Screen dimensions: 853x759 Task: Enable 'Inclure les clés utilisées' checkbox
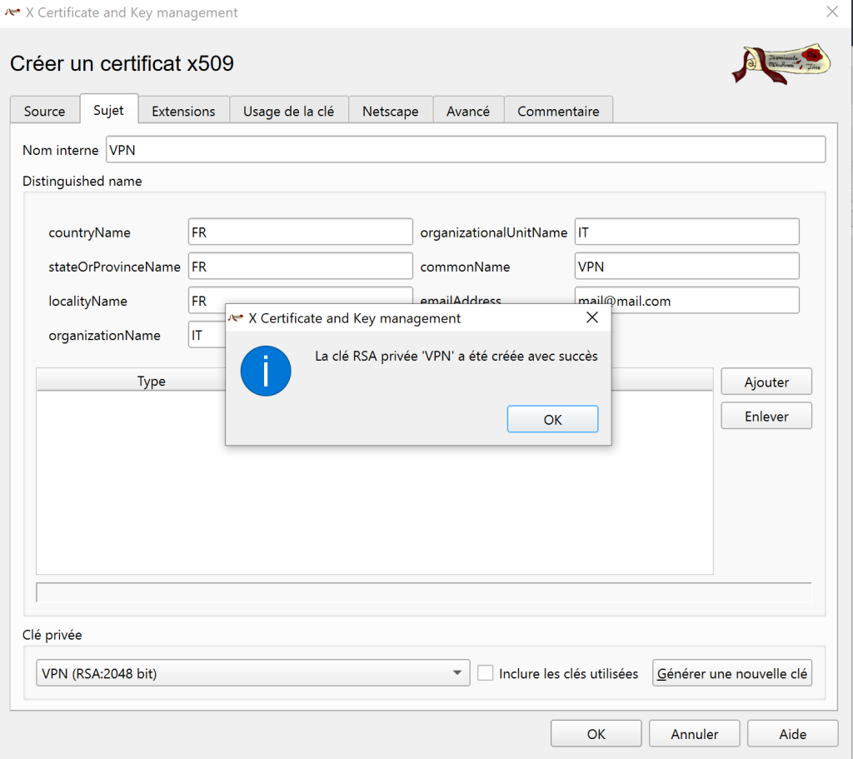(x=486, y=673)
